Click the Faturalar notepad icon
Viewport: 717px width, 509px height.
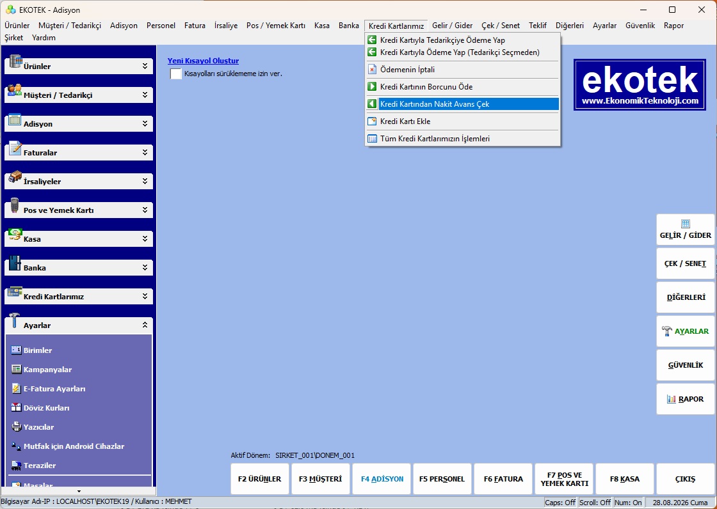(x=15, y=148)
